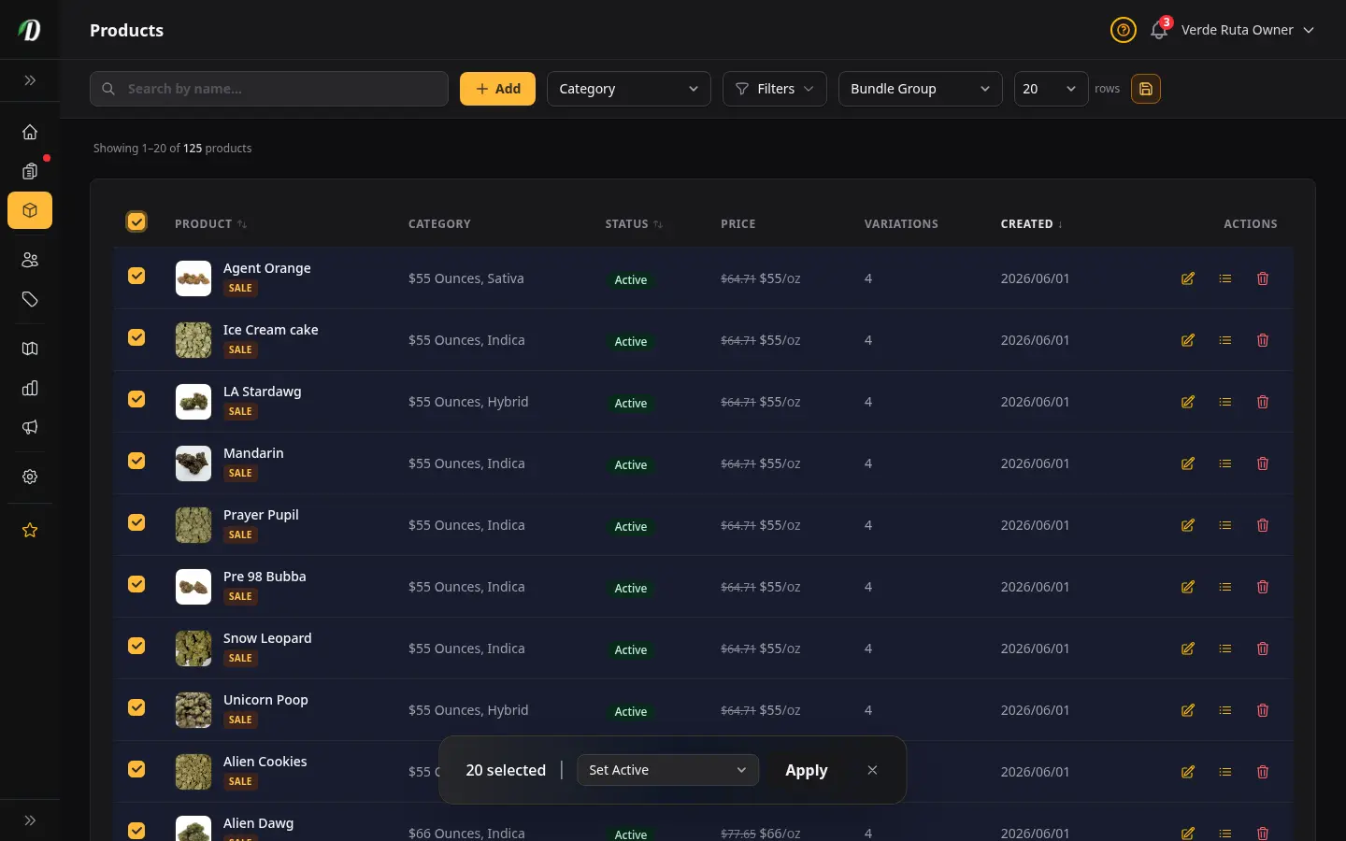Open the map icon in sidebar
Viewport: 1346px width, 841px height.
pos(30,349)
